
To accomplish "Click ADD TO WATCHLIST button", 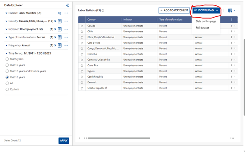I will [x=174, y=11].
